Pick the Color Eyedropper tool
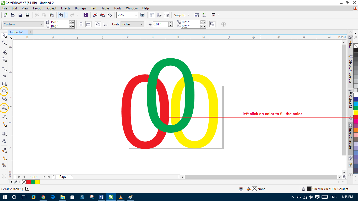 coord(4,150)
